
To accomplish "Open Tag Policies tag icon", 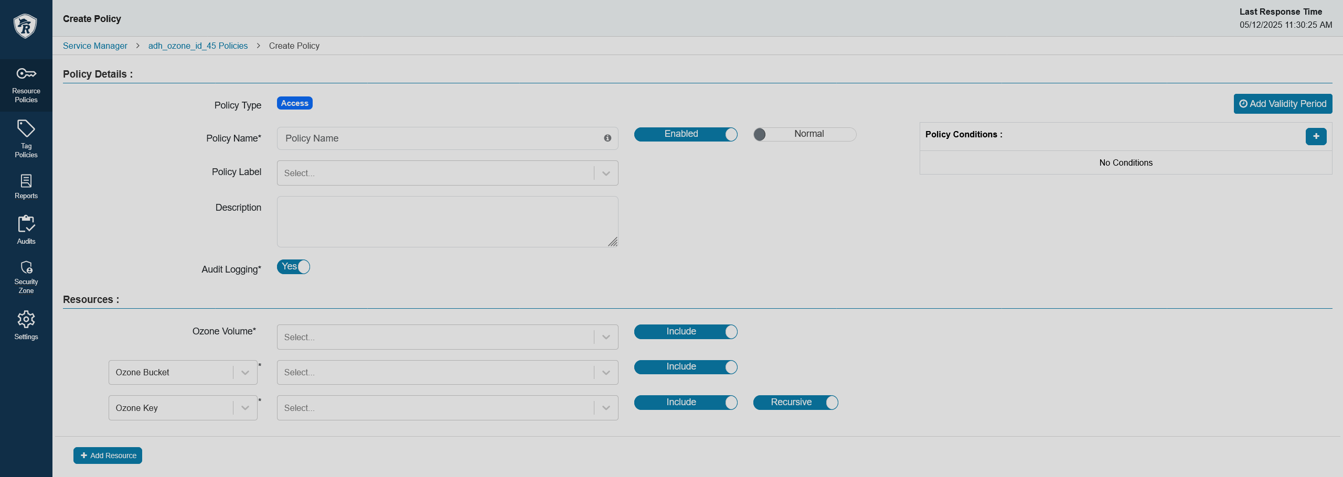I will tap(26, 128).
